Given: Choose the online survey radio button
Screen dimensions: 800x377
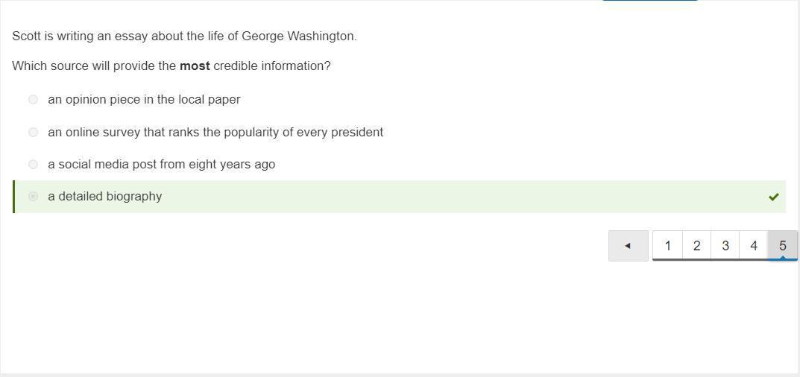Looking at the screenshot, I should coord(33,132).
